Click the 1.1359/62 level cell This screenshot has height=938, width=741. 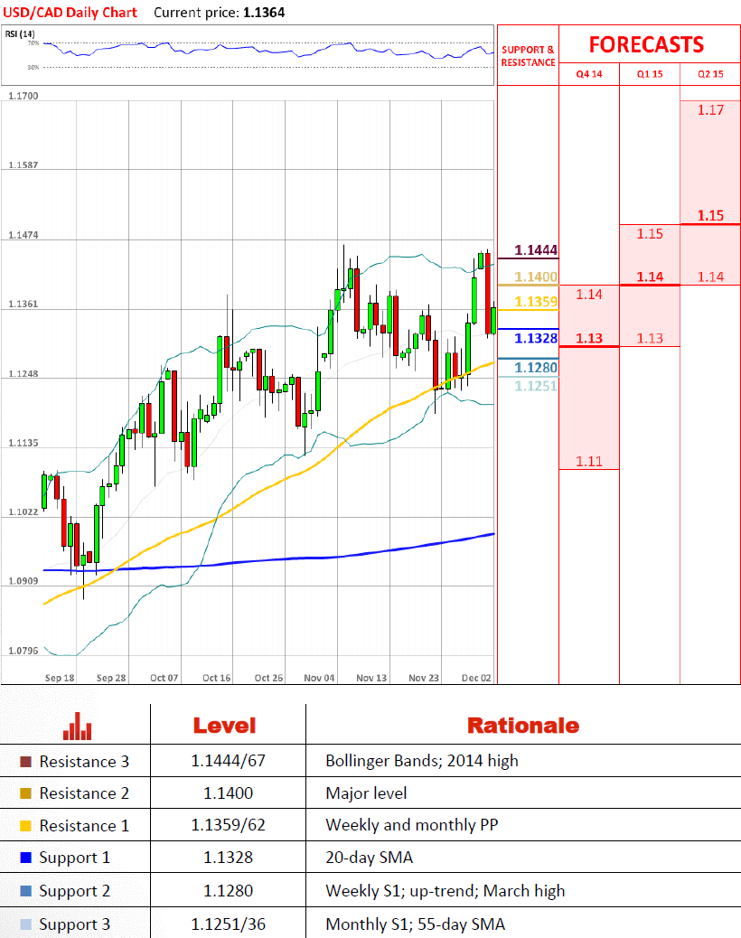(x=228, y=826)
